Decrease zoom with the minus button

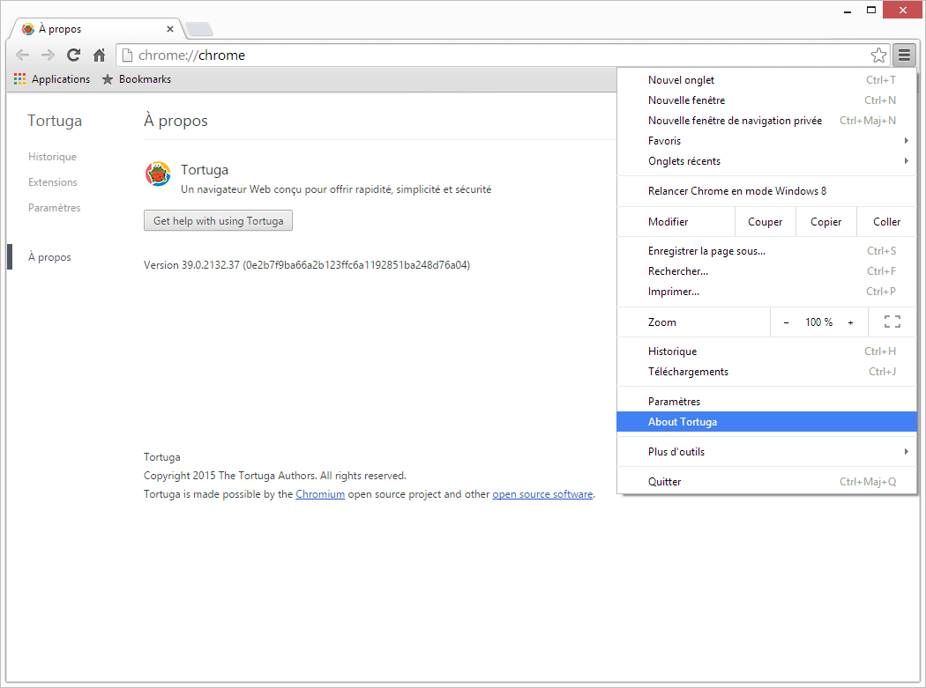(x=786, y=322)
